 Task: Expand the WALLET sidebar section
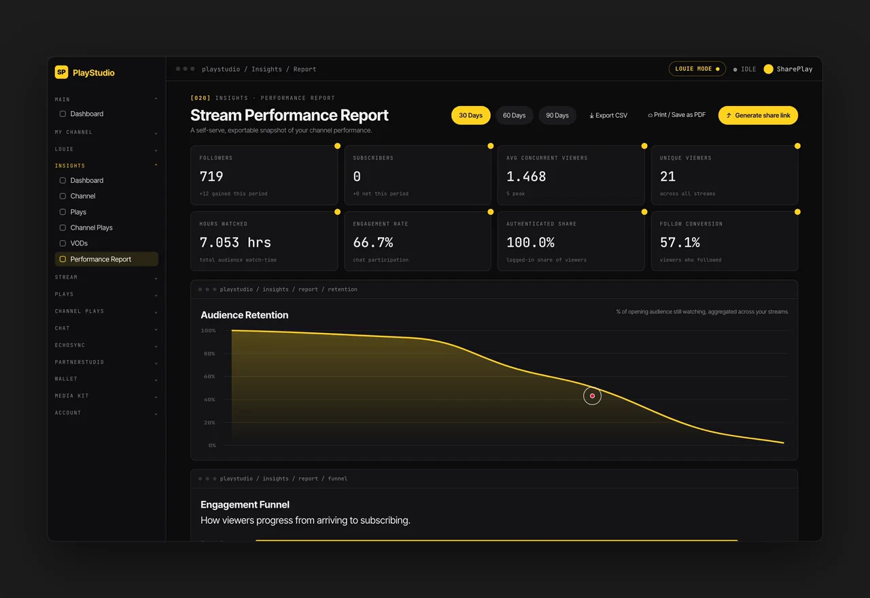tap(106, 379)
